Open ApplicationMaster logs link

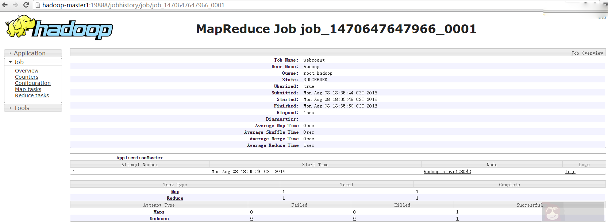[x=570, y=172]
